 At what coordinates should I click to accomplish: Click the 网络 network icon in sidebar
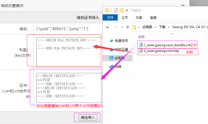click(x=111, y=66)
